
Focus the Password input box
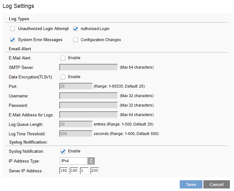coord(88,105)
